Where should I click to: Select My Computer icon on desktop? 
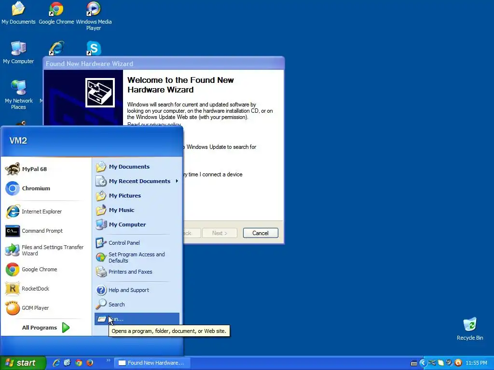tap(18, 53)
